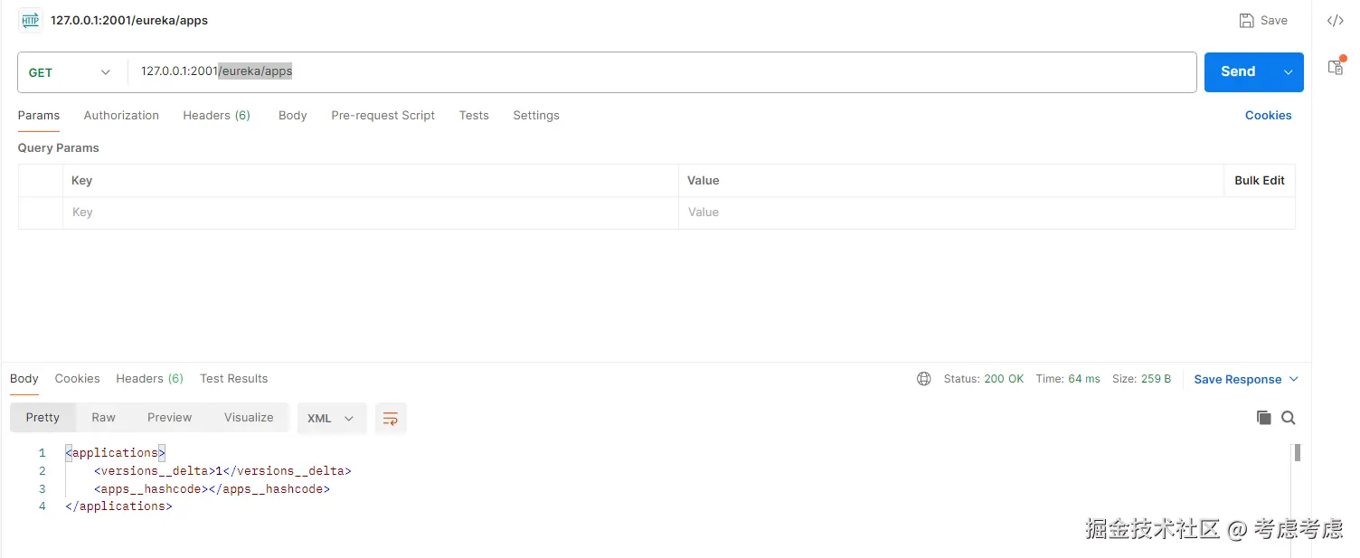Toggle the word wrap icon
Screen dimensions: 1360x558
click(x=391, y=418)
